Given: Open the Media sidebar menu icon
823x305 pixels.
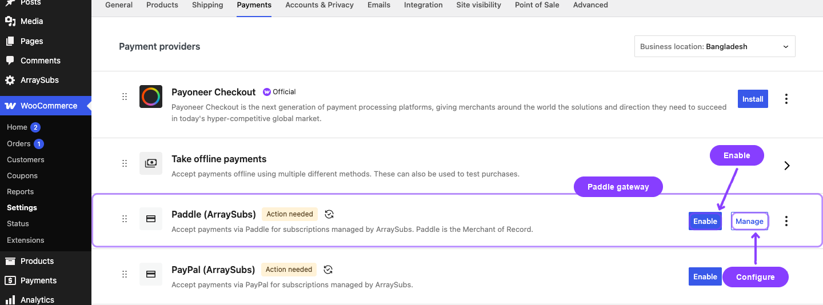Looking at the screenshot, I should coord(10,21).
